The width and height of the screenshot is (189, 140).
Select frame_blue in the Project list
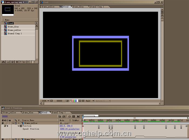[x=13, y=27]
